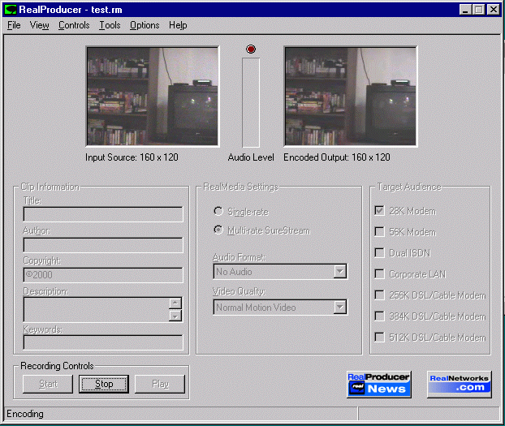Enable the 56K Modem checkbox
Viewport: 505px width, 426px height.
point(379,231)
